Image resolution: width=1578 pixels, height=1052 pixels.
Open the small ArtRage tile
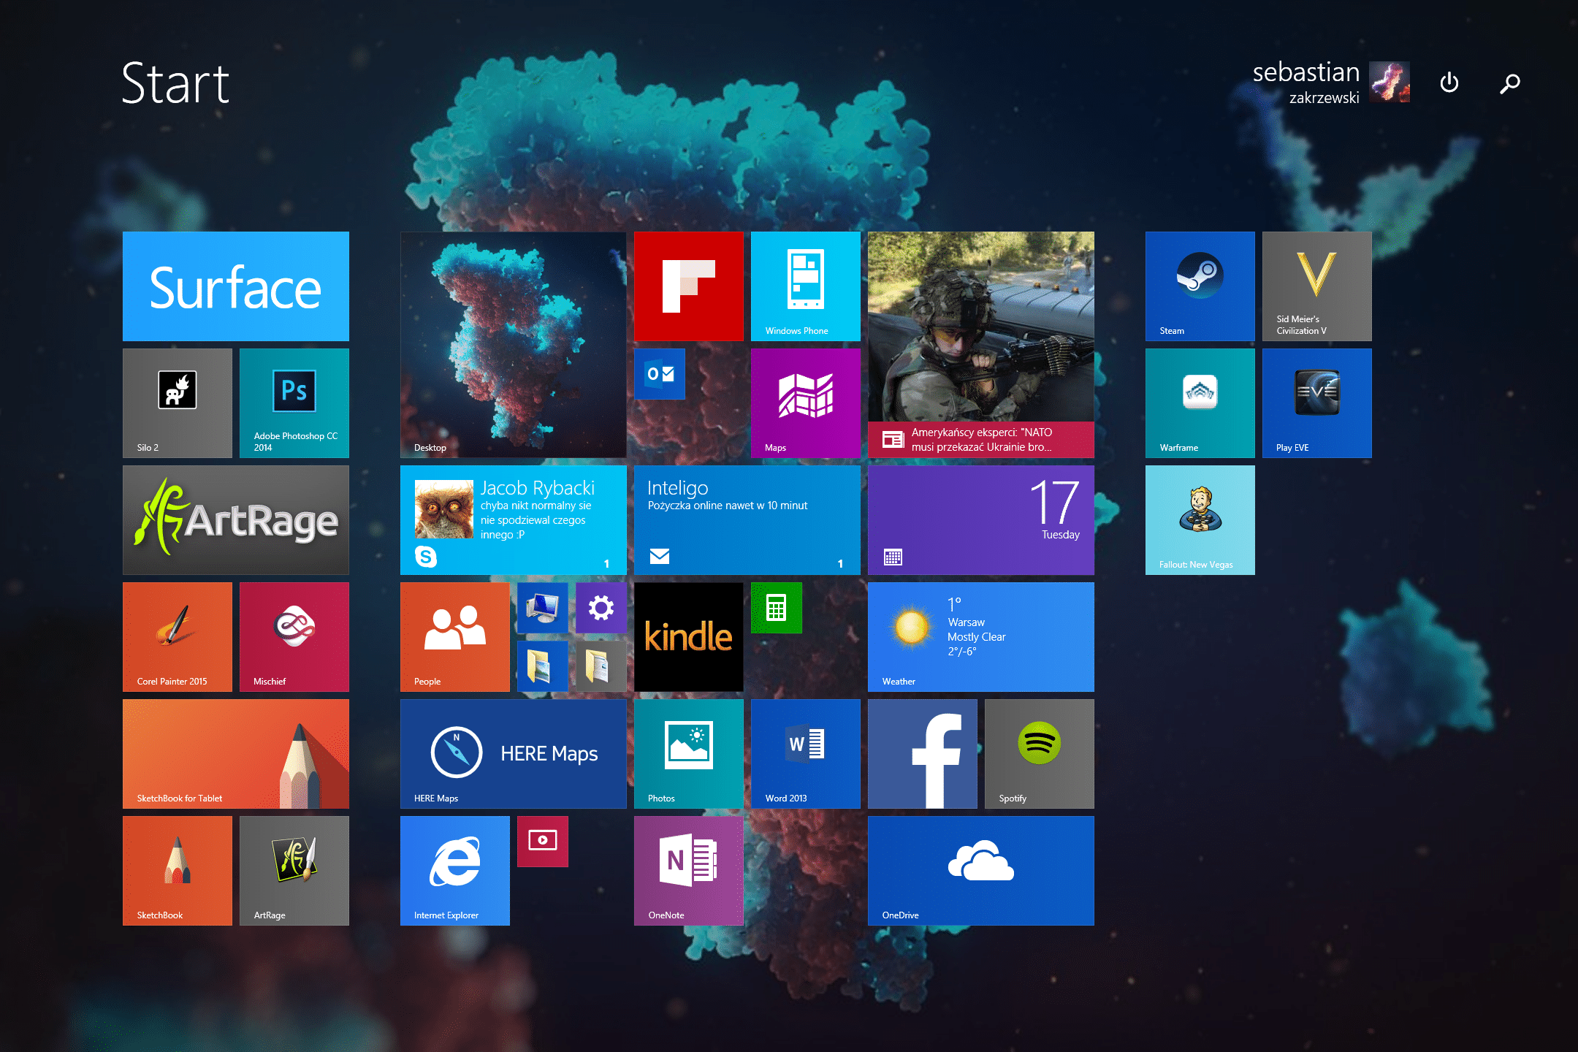(294, 871)
